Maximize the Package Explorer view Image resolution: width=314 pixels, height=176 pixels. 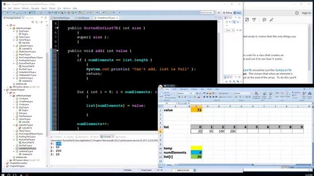(x=46, y=18)
